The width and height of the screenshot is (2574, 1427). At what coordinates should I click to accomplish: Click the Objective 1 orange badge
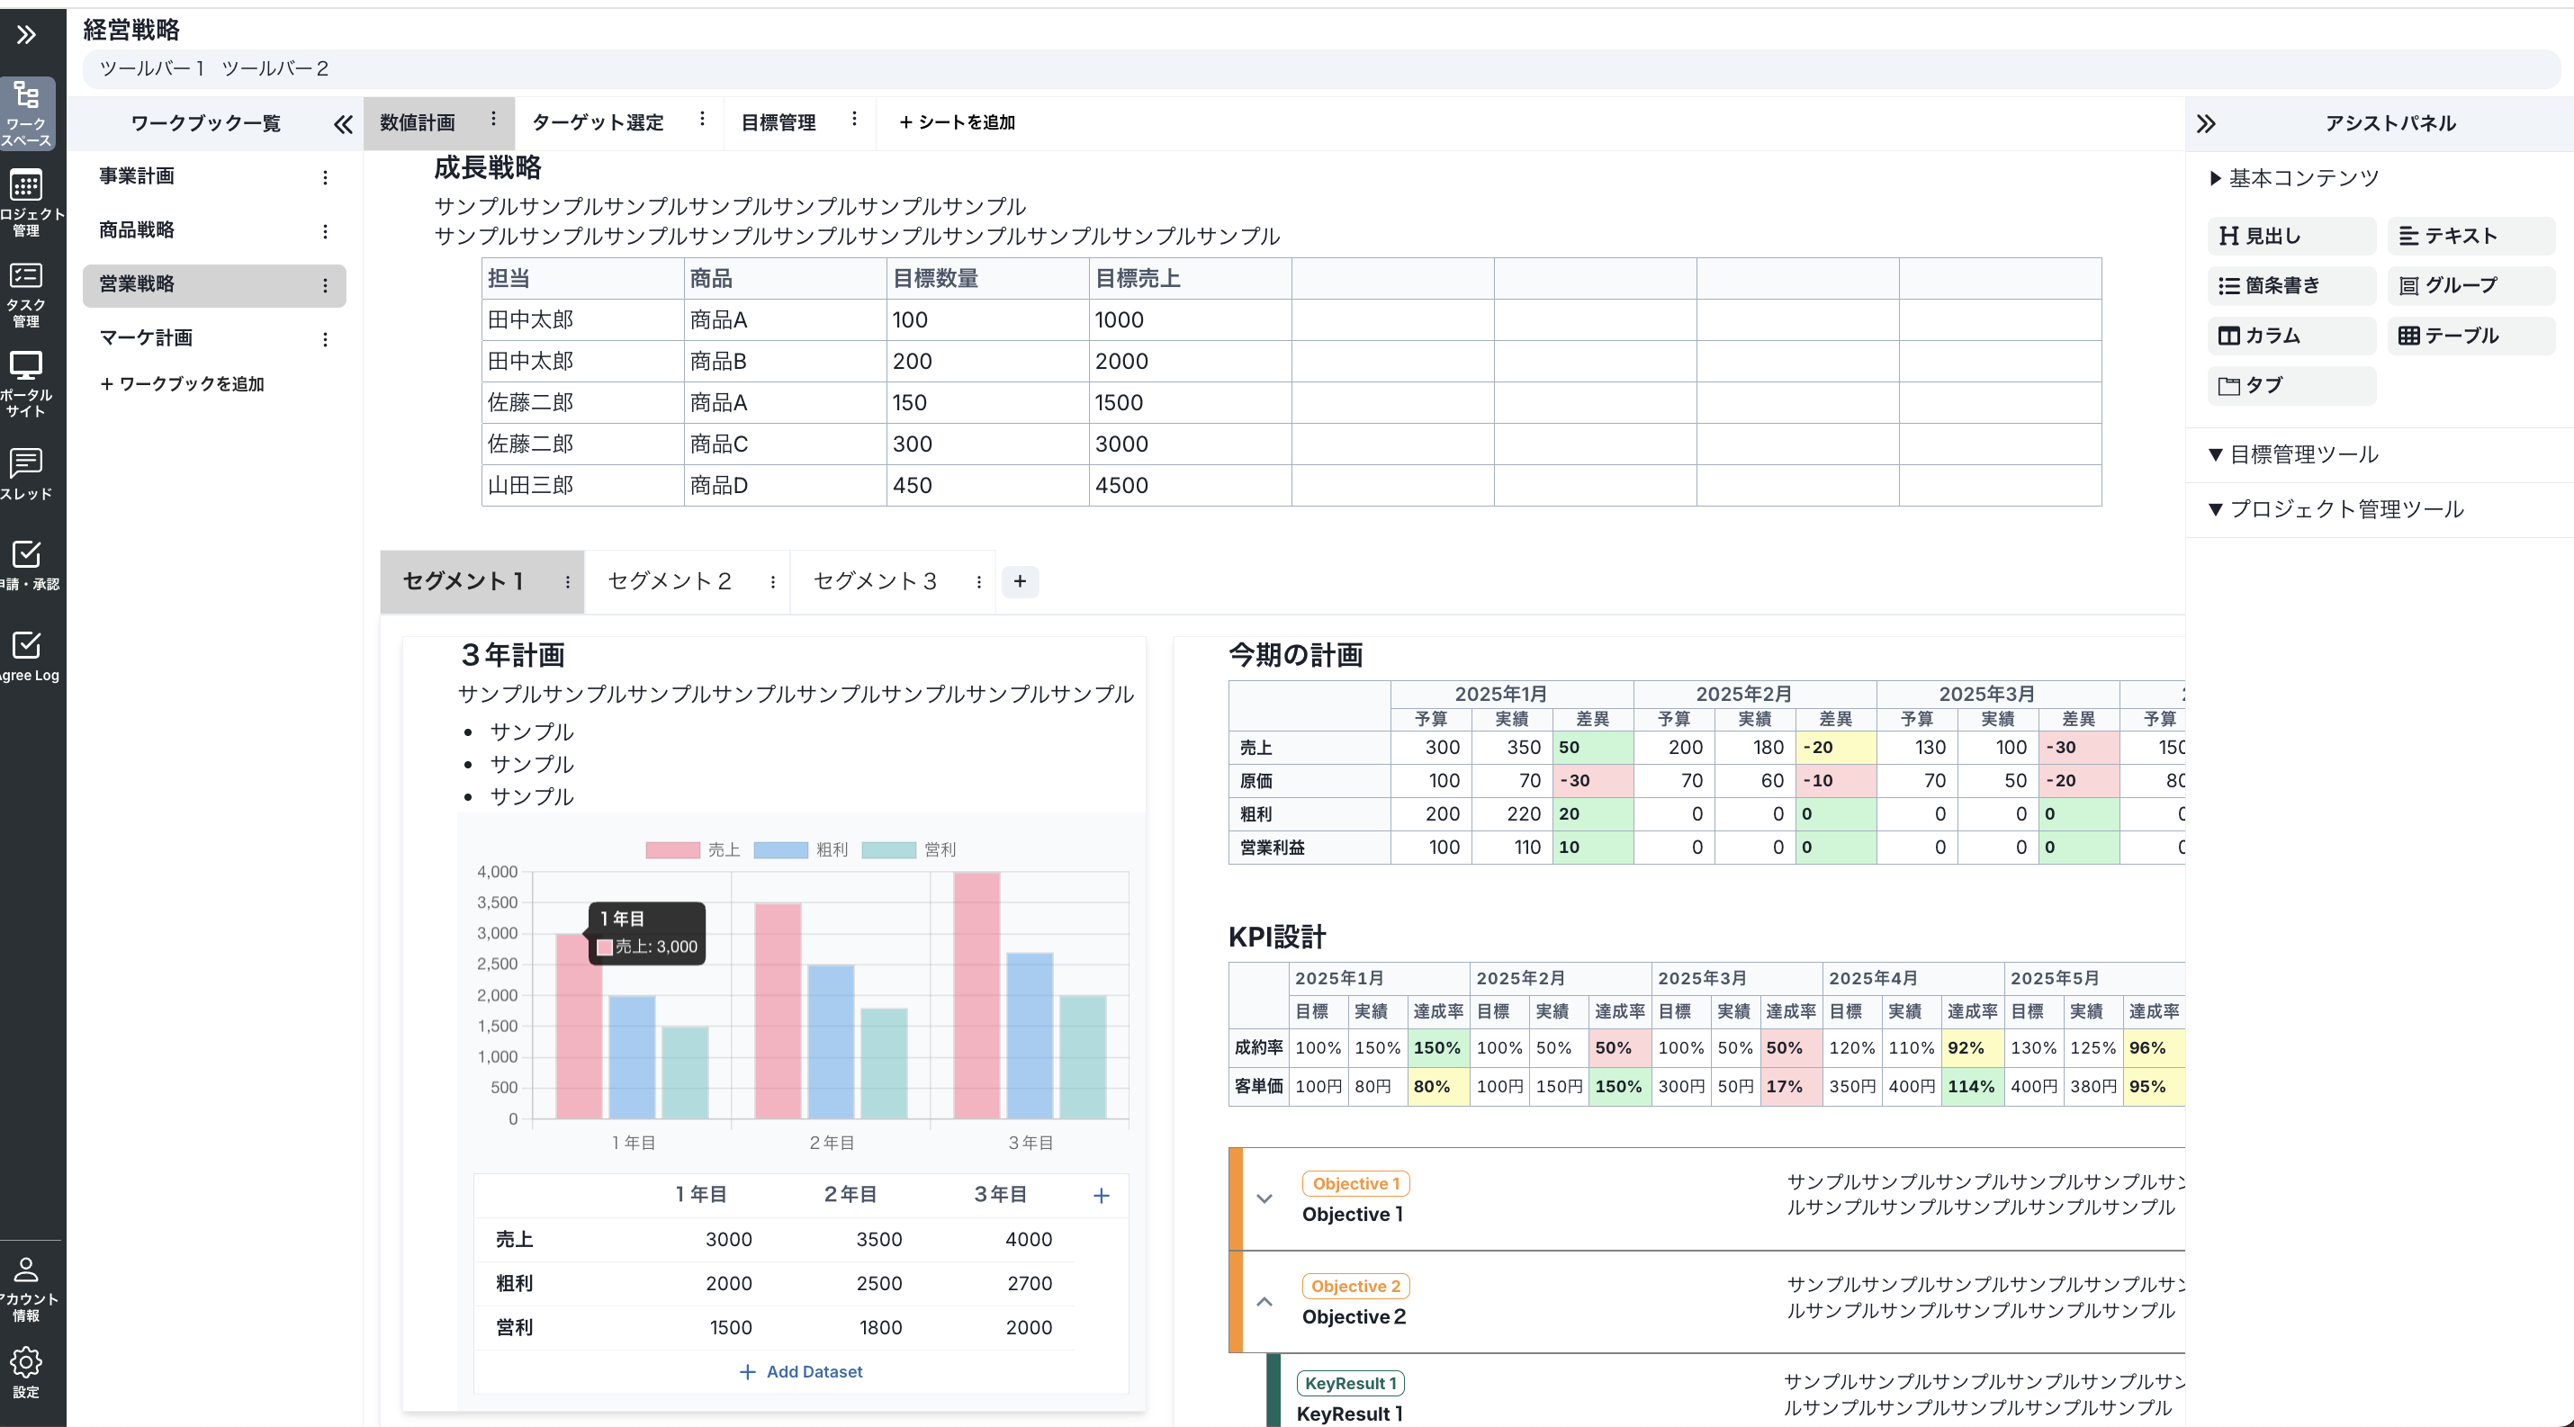click(x=1356, y=1183)
